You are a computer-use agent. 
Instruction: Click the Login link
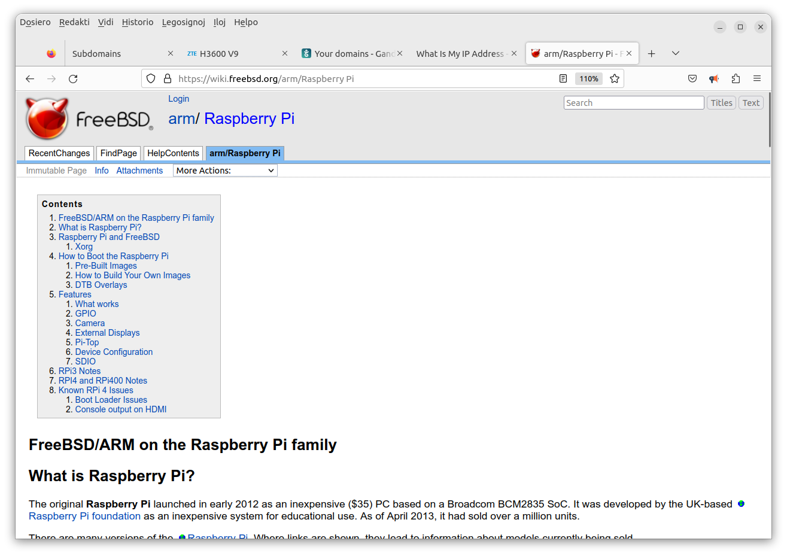(178, 99)
